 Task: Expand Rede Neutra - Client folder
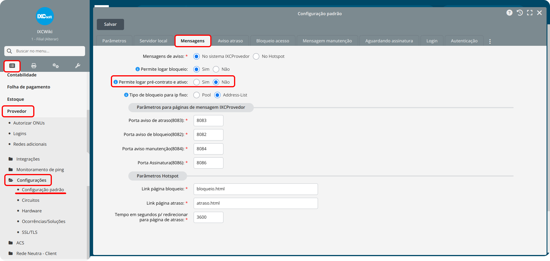click(x=36, y=254)
